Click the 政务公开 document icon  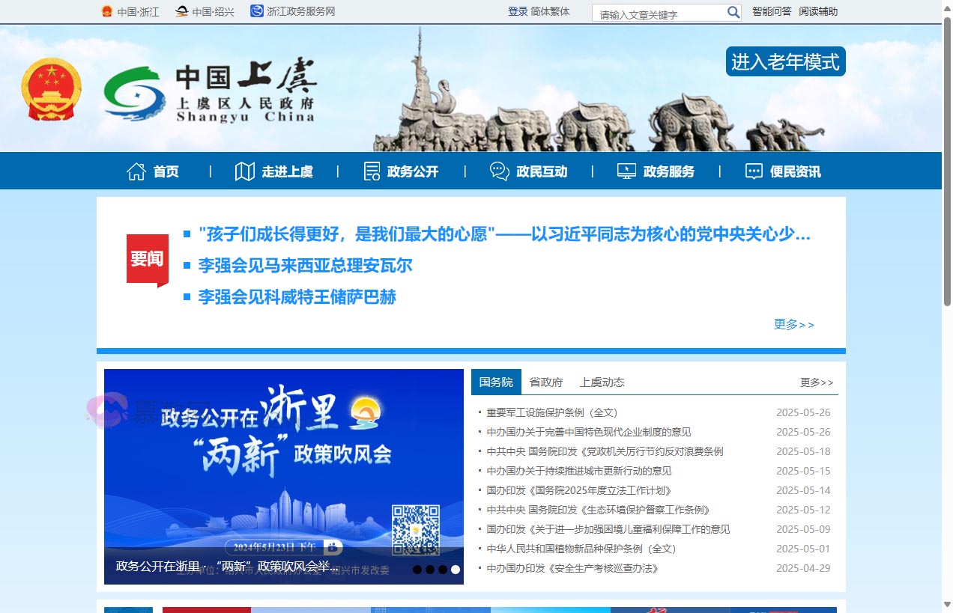click(x=371, y=171)
